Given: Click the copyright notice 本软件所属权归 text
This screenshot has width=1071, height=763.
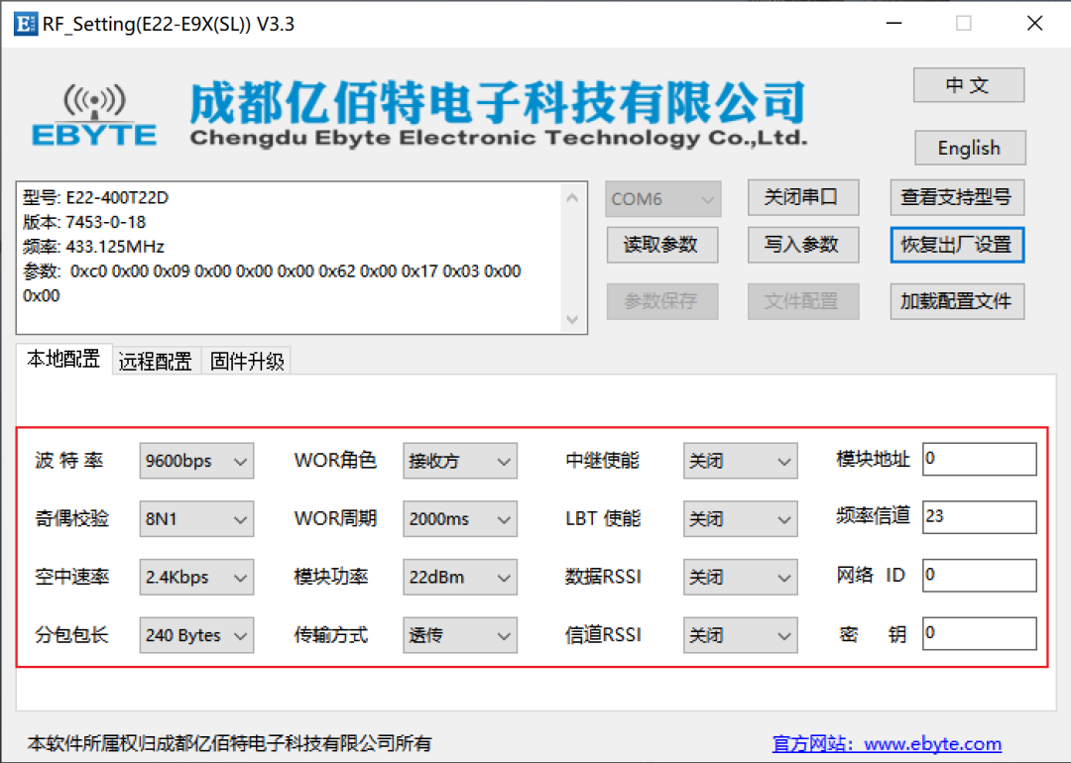Looking at the screenshot, I should click(230, 742).
